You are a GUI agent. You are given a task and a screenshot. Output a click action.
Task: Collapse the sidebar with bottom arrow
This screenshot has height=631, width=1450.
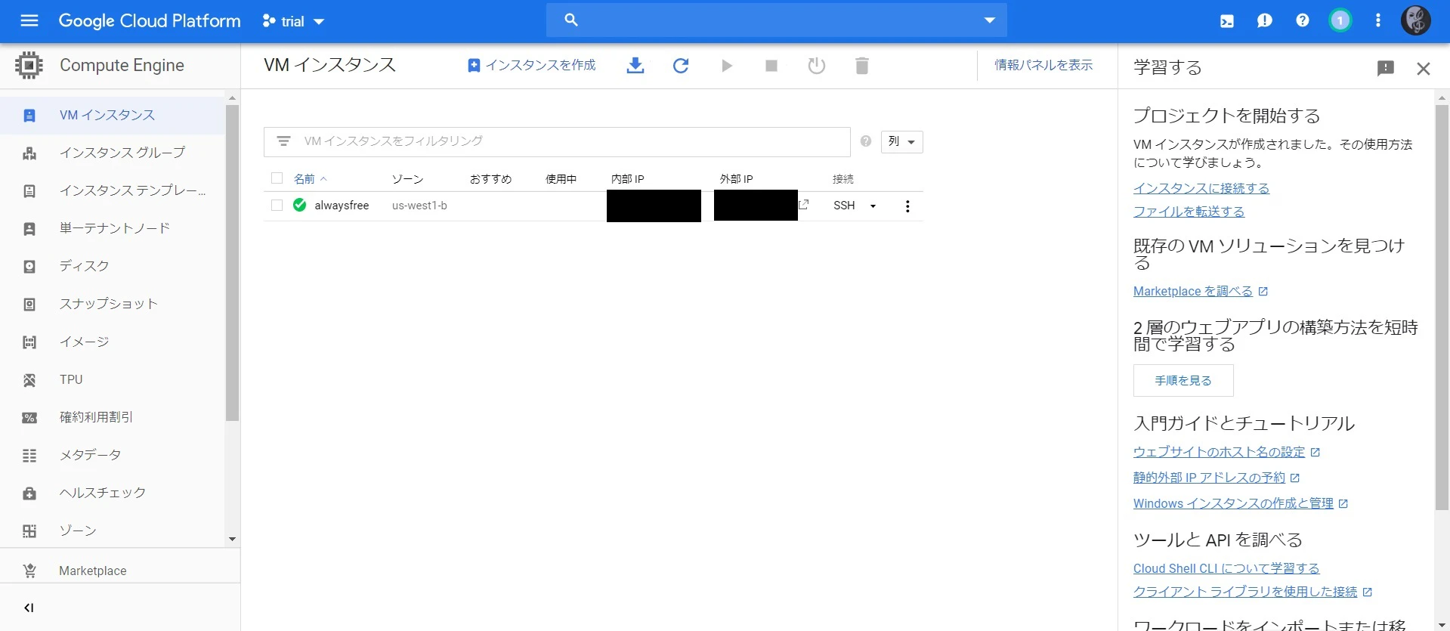29,608
